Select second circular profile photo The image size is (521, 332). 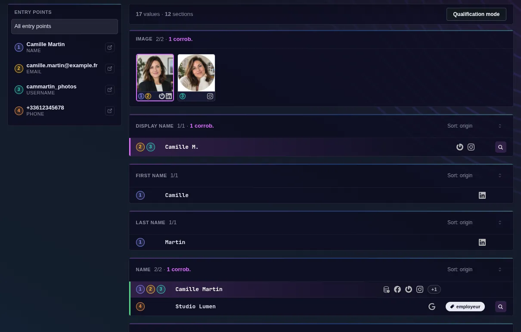[x=196, y=73]
